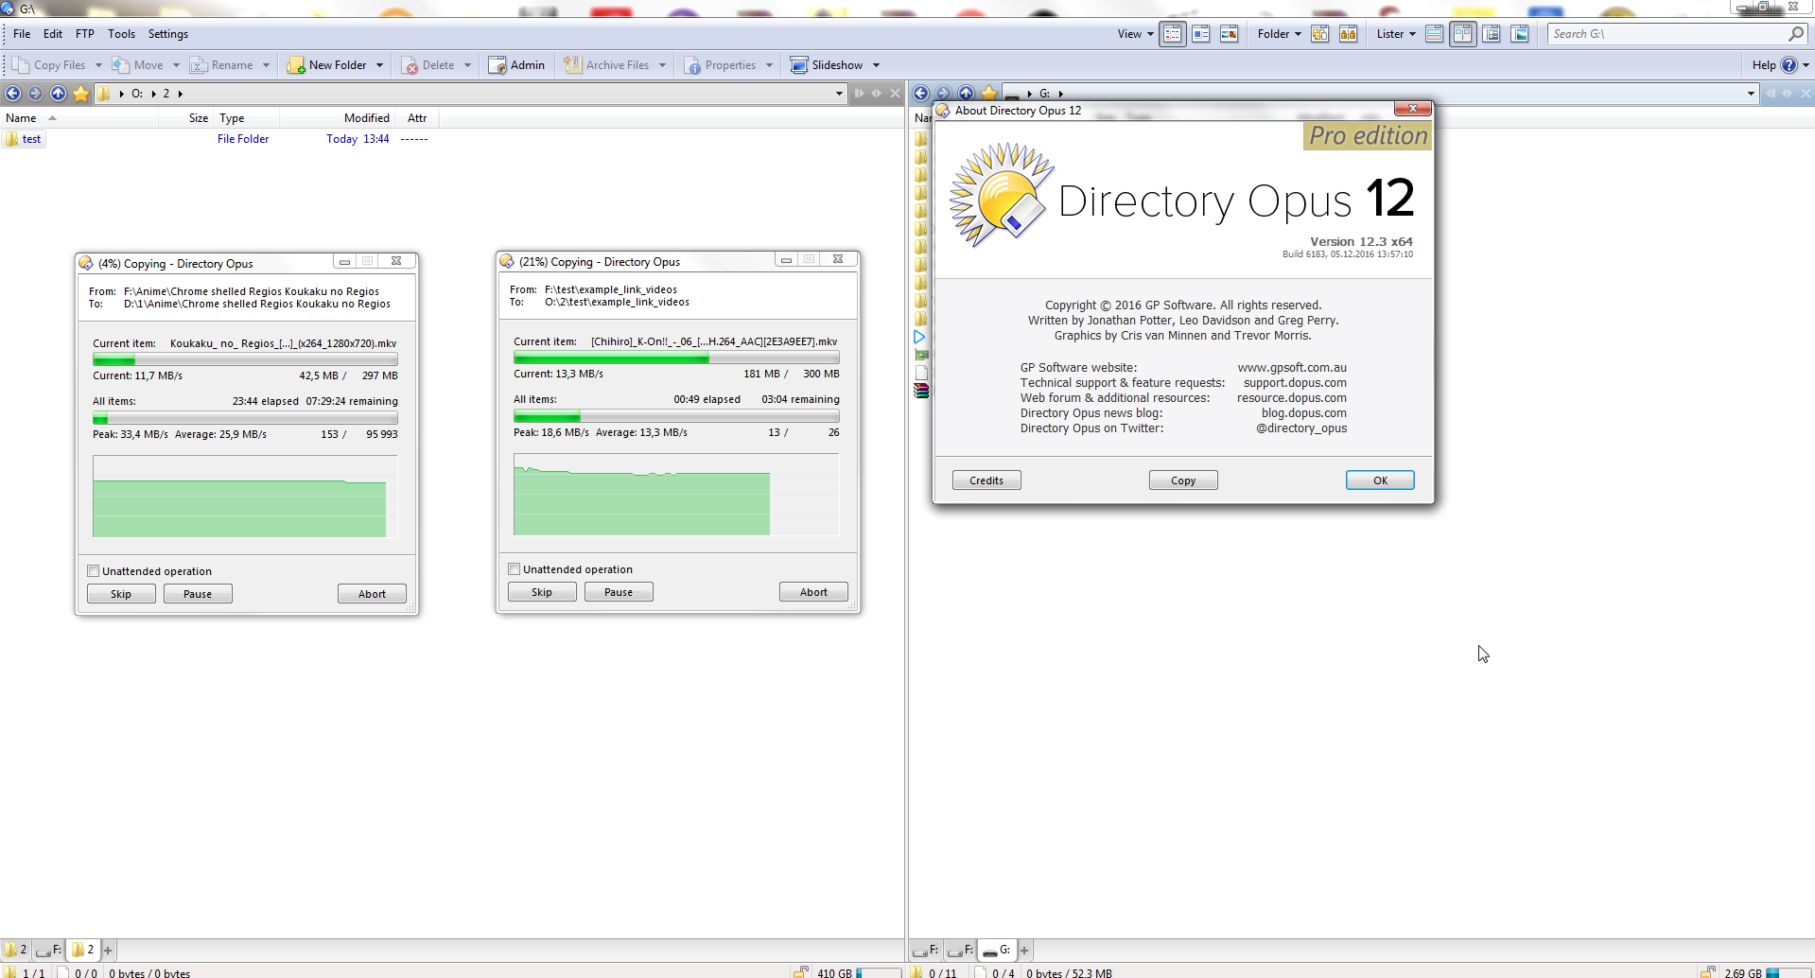Toggle details view mode button
1815x978 pixels.
1173,34
